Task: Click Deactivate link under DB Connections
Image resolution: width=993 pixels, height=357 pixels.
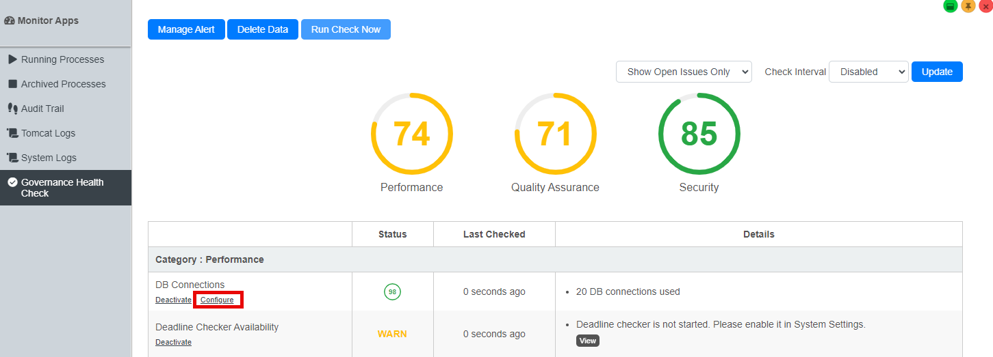Action: click(173, 300)
